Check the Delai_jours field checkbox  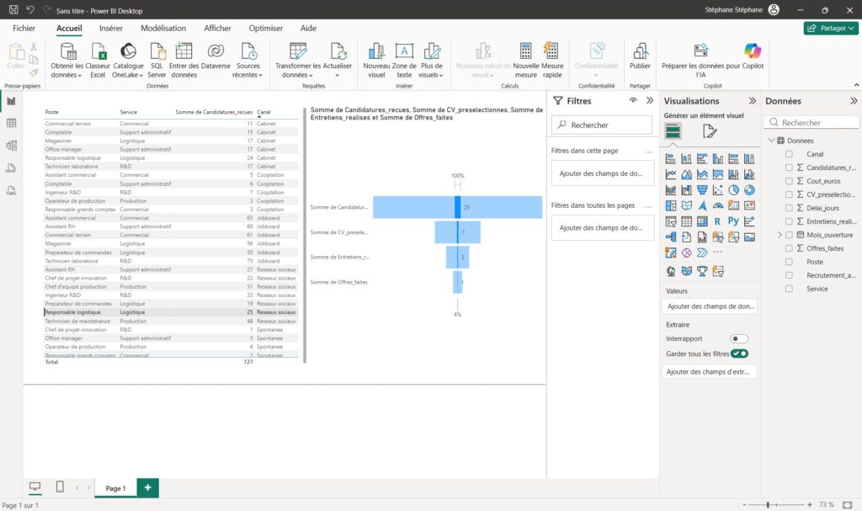pos(789,208)
